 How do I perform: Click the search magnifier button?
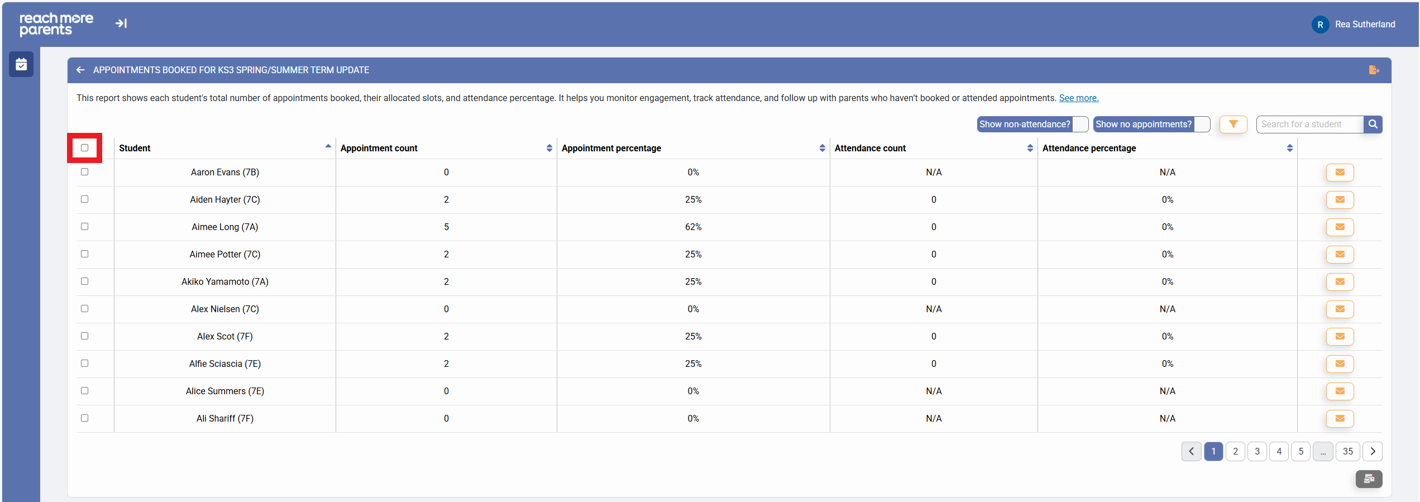point(1373,125)
